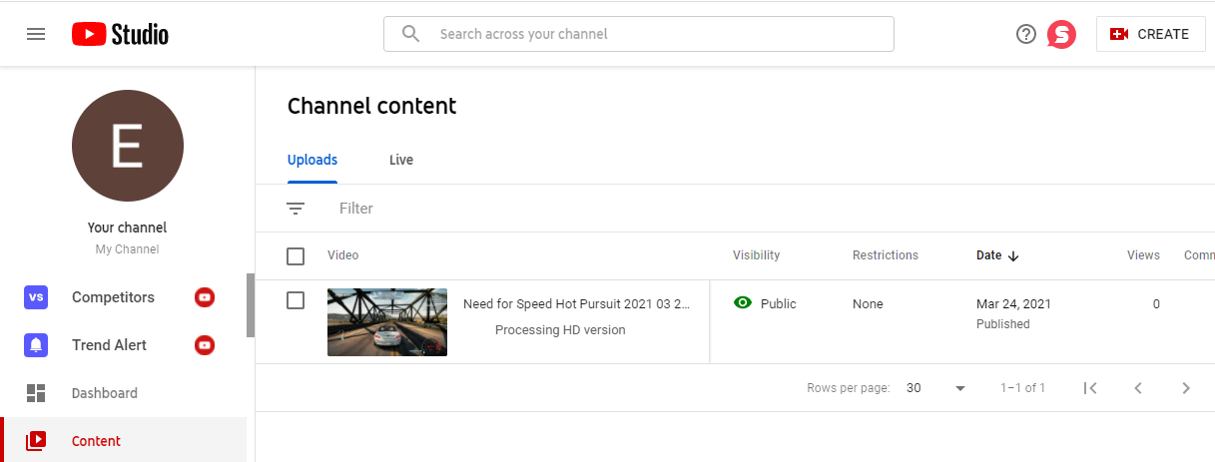Click the CREATE button
1215x462 pixels.
[1150, 34]
